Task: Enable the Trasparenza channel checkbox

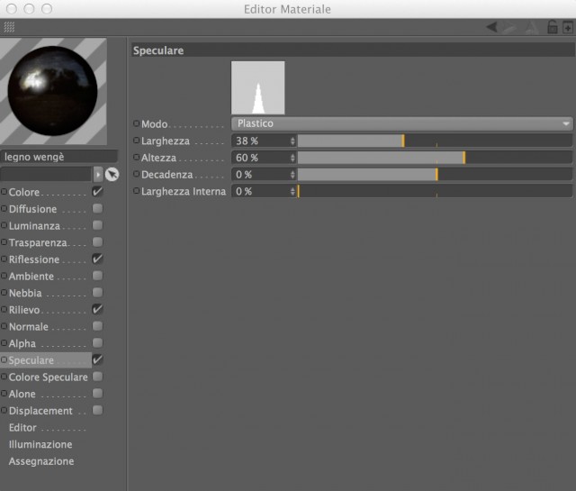Action: click(98, 242)
